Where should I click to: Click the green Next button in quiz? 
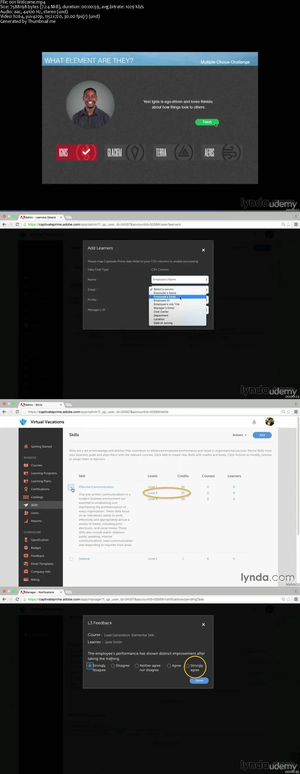tap(207, 122)
